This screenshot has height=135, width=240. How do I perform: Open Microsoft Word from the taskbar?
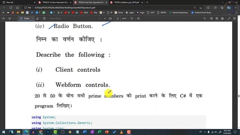point(85,132)
